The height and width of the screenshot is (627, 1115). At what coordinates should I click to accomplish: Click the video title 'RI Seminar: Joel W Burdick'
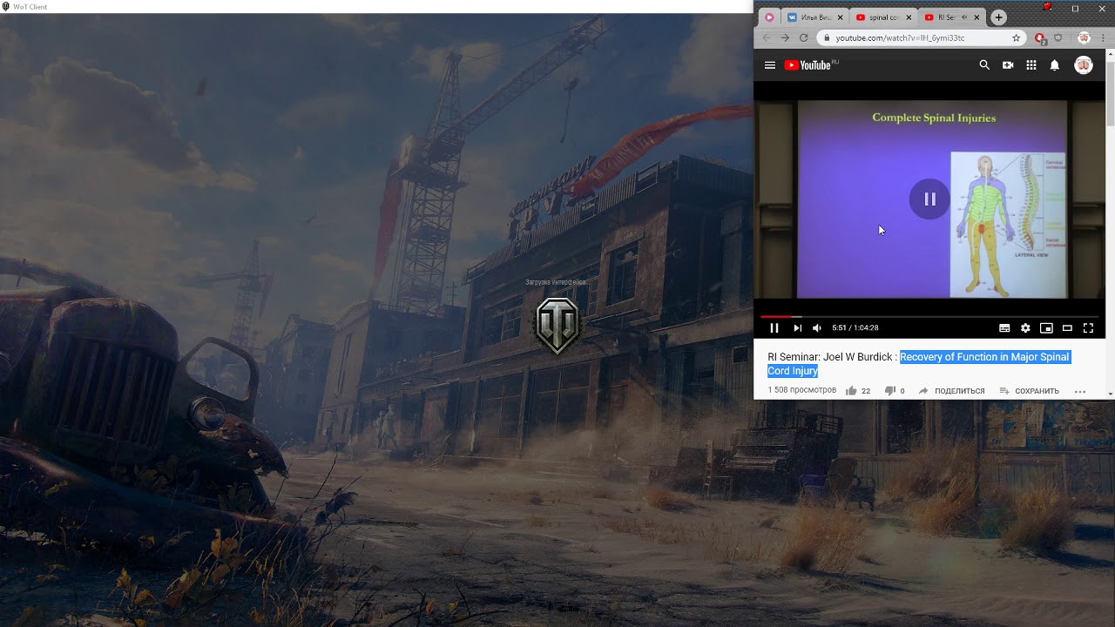coord(830,357)
